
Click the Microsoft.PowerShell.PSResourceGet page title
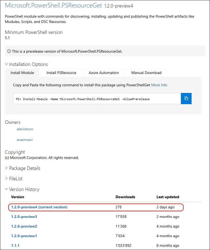[53, 5]
